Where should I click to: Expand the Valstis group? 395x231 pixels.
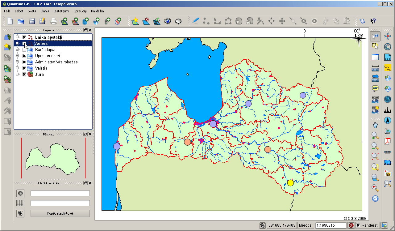click(x=17, y=68)
